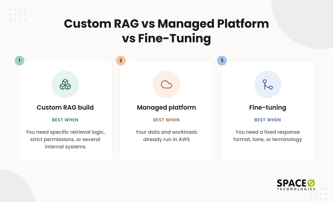
Task: Click 'BEST WHEN' label under Fine-tuning
Action: (x=268, y=120)
